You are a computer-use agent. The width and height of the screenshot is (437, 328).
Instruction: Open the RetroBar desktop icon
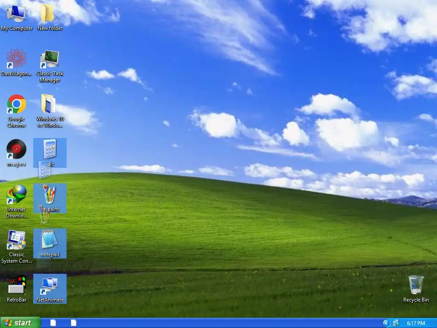pyautogui.click(x=17, y=289)
